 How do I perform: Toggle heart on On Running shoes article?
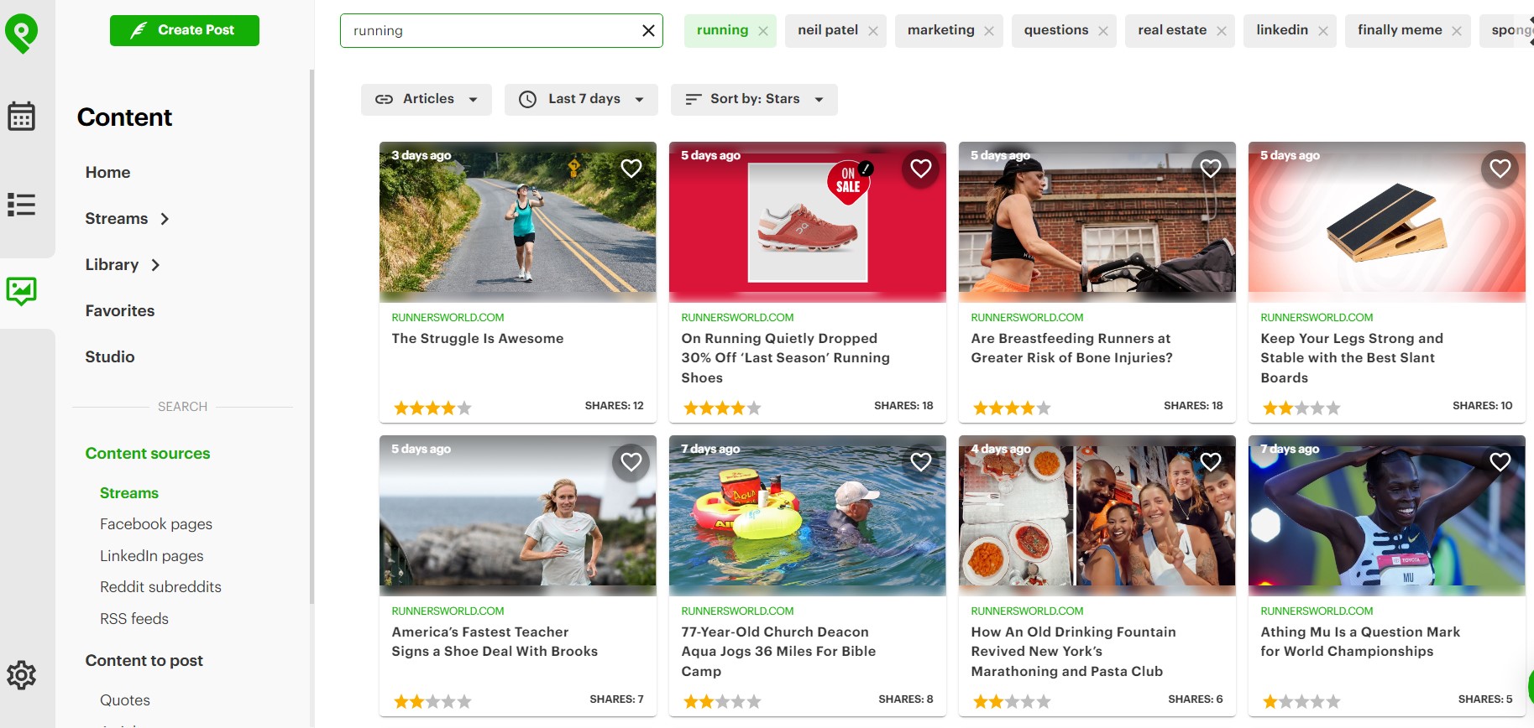pyautogui.click(x=921, y=169)
